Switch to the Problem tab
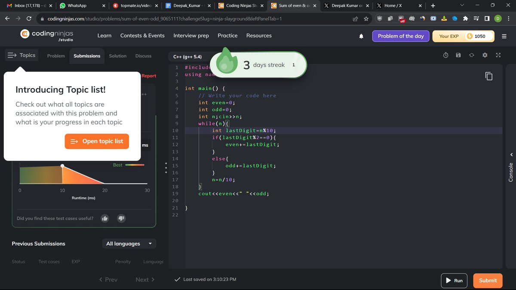This screenshot has height=290, width=516. [56, 56]
